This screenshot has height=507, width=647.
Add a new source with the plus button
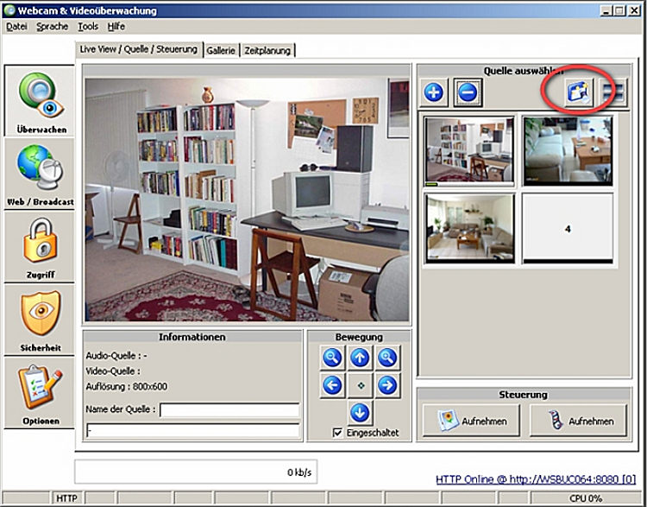tap(434, 92)
